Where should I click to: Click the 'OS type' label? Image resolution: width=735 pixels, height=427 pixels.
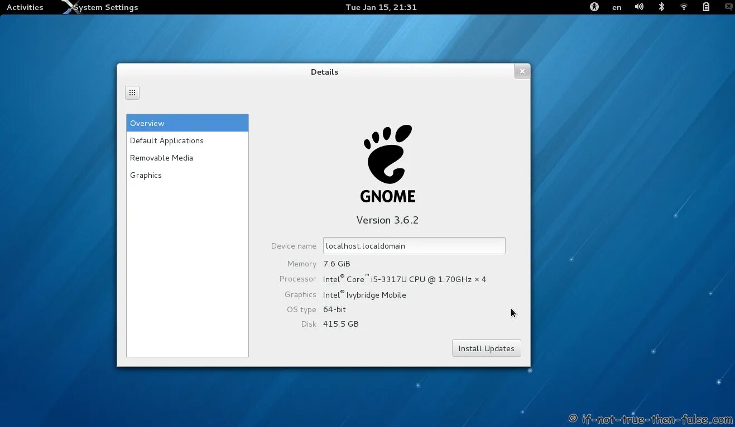point(301,309)
